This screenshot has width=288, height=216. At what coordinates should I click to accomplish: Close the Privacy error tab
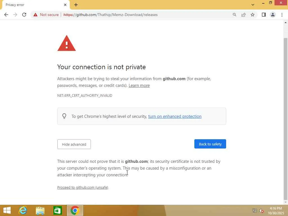[65, 5]
